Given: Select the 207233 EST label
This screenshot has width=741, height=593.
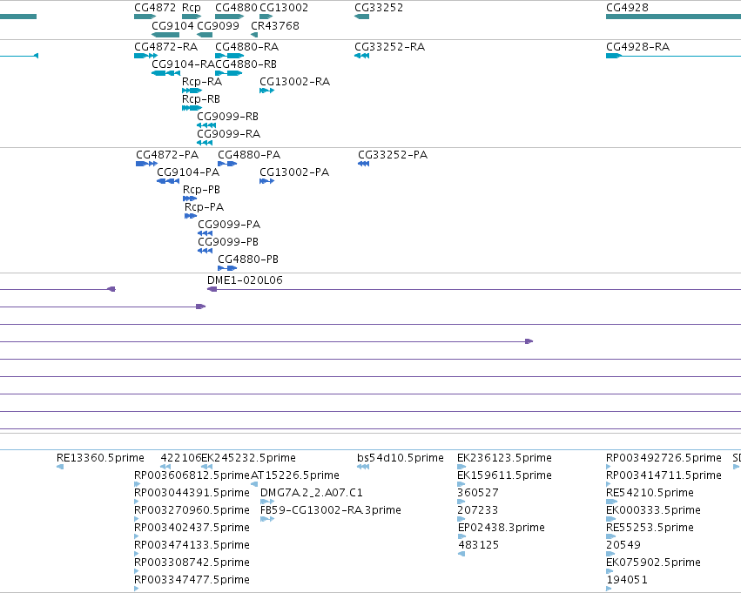Looking at the screenshot, I should 478,511.
